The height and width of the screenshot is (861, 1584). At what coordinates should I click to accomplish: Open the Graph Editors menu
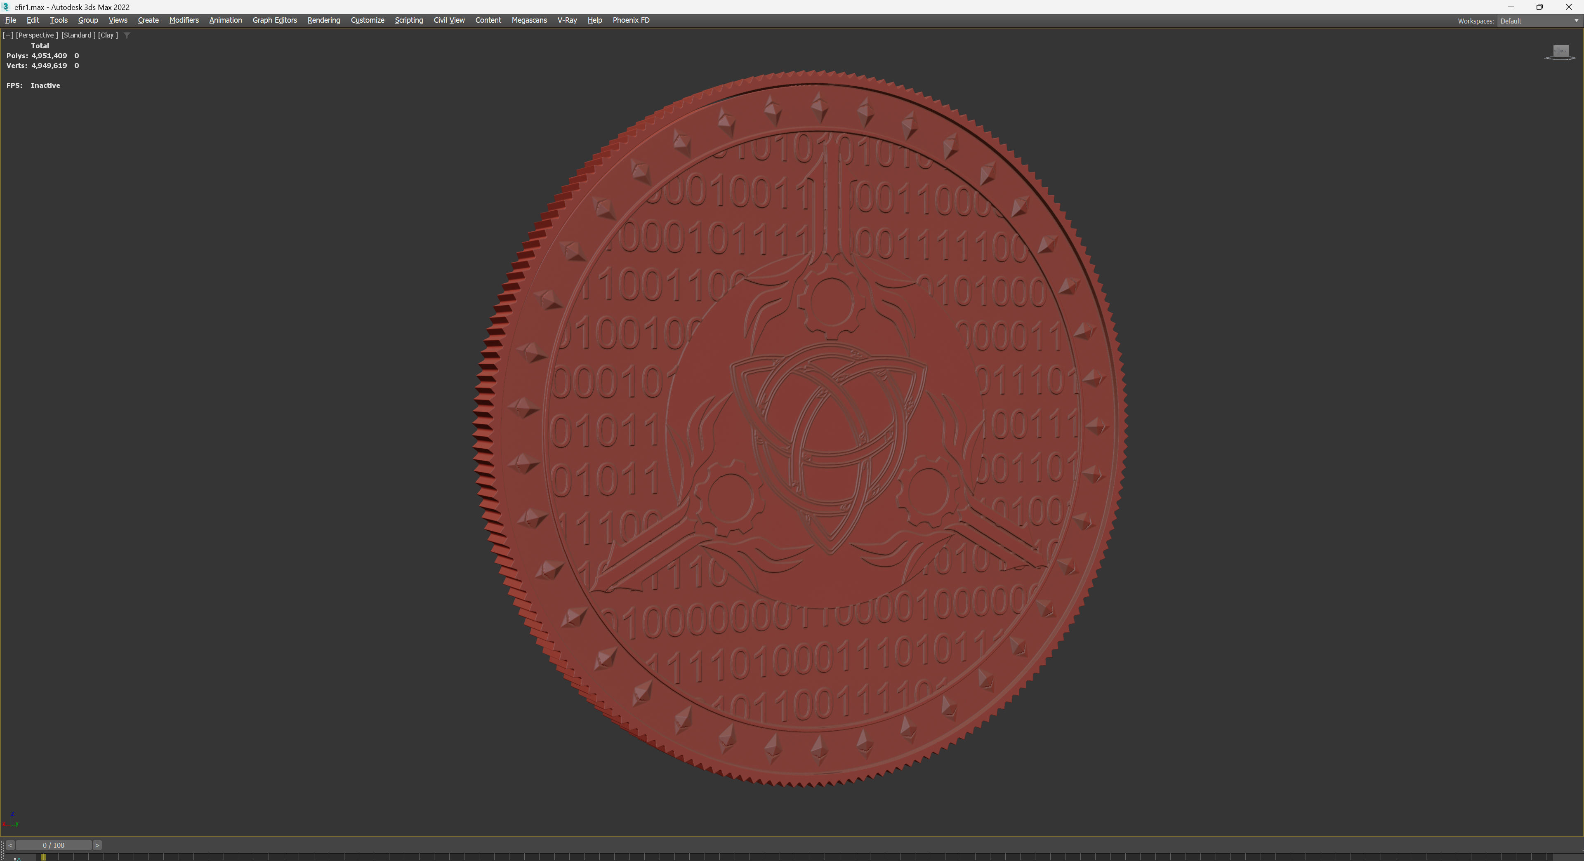(x=274, y=20)
